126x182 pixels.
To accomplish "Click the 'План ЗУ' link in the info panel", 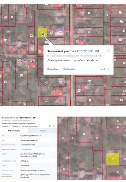I will [x=5, y=126].
